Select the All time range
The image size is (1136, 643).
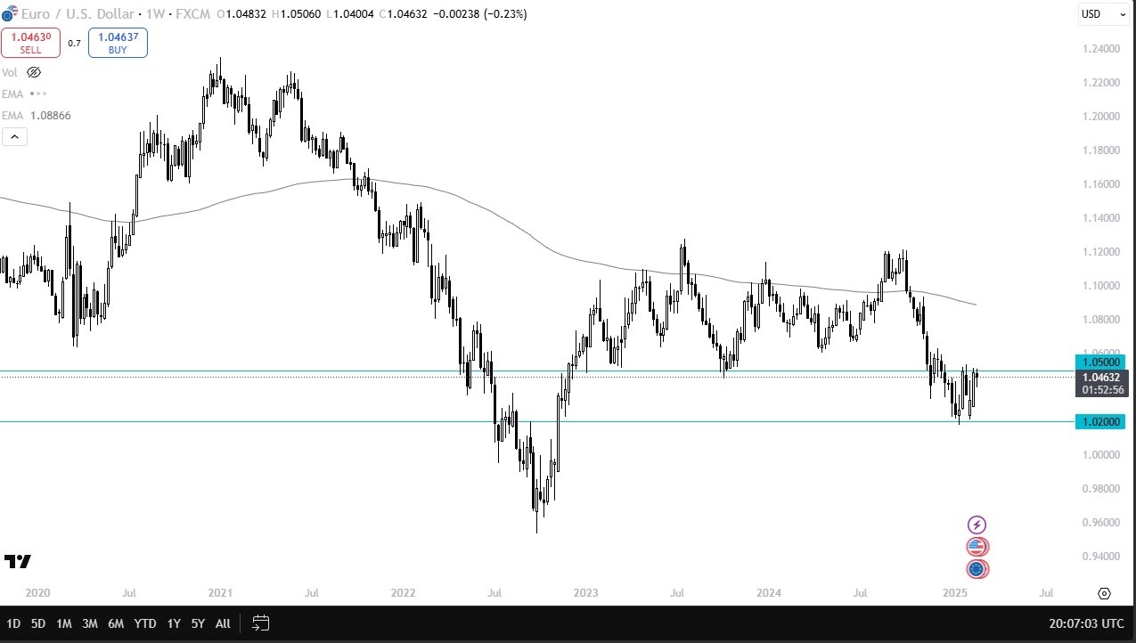pyautogui.click(x=223, y=623)
